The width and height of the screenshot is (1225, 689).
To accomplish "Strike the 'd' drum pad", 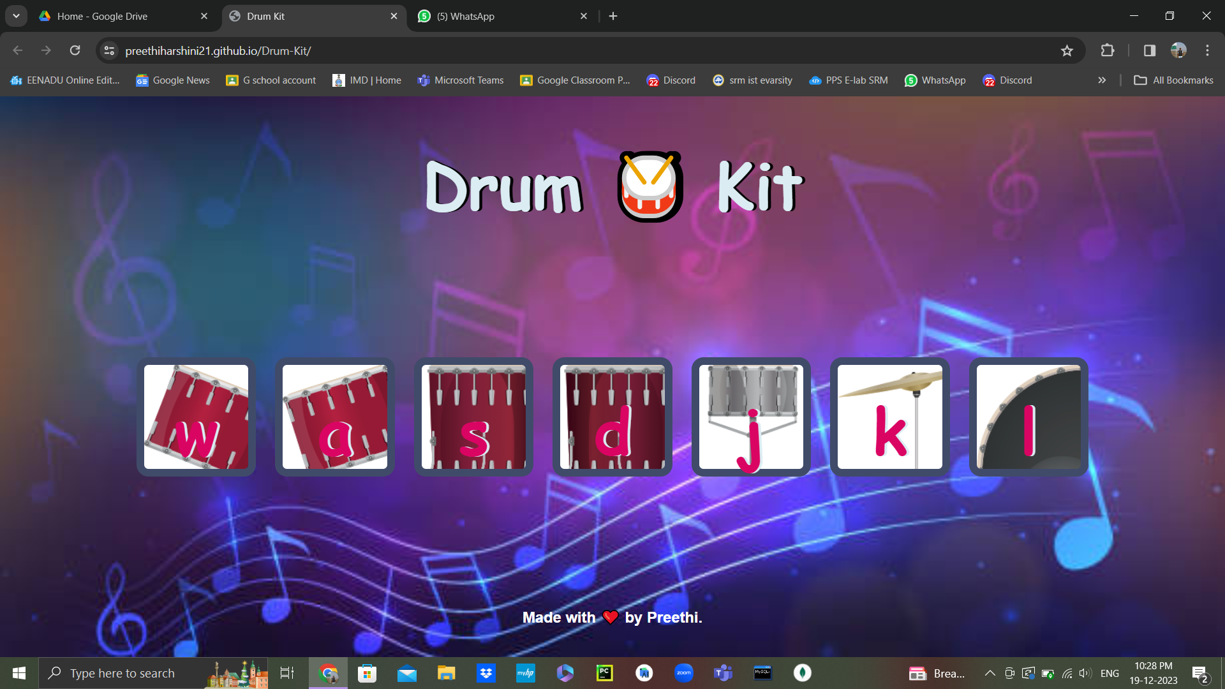I will tap(612, 417).
